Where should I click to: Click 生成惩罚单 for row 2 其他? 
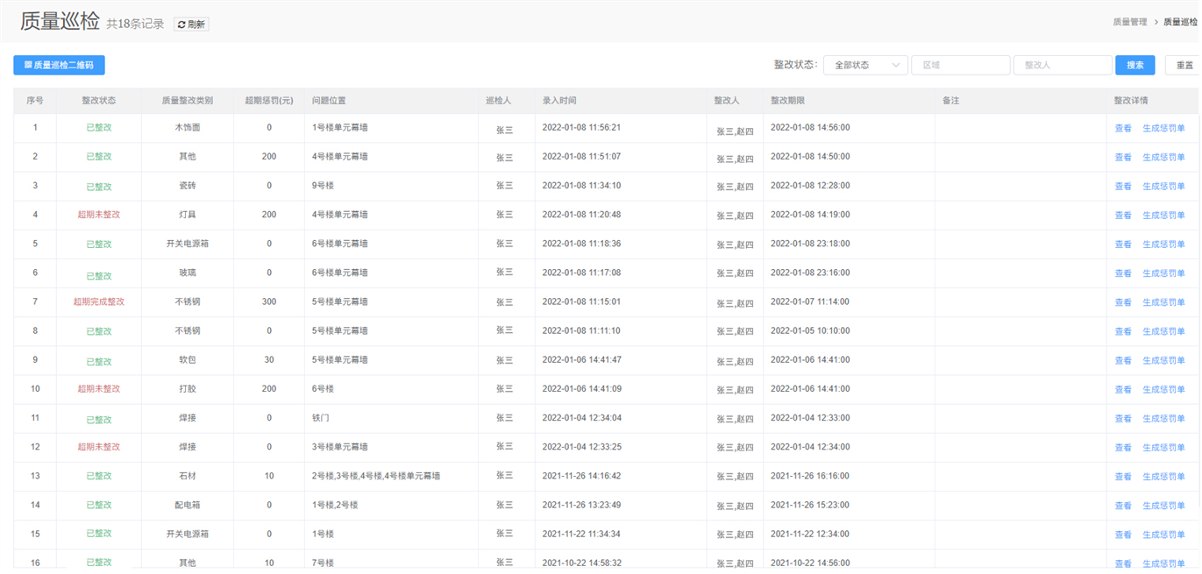pyautogui.click(x=1163, y=157)
